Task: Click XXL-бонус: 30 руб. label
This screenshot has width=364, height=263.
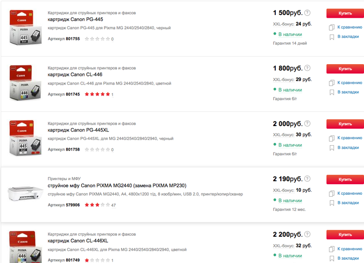Action: (x=292, y=135)
